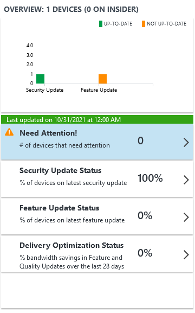Viewport: 195px width, 313px height.
Task: Select green Security Update bar
Action: coord(40,79)
